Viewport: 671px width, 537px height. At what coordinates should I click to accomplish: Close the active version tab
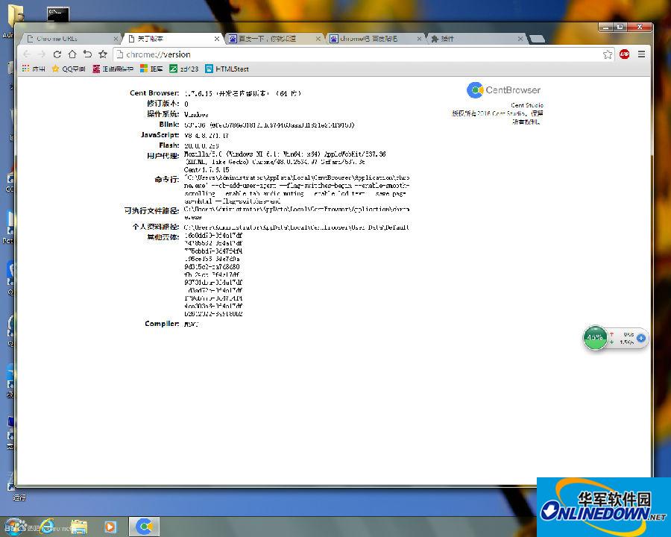click(218, 38)
